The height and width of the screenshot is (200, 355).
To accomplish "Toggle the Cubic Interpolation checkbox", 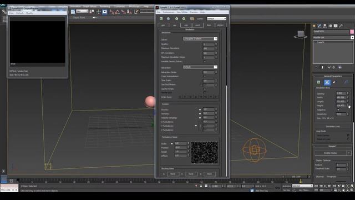I will (x=205, y=77).
